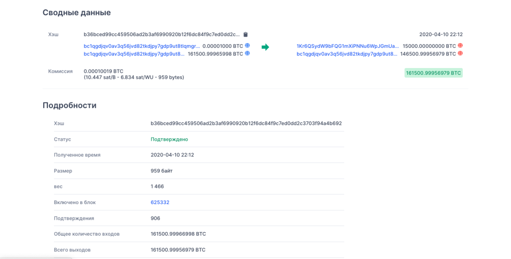The width and height of the screenshot is (511, 259).
Task: Click fee value 0.00010019 BTC
Action: [x=104, y=71]
